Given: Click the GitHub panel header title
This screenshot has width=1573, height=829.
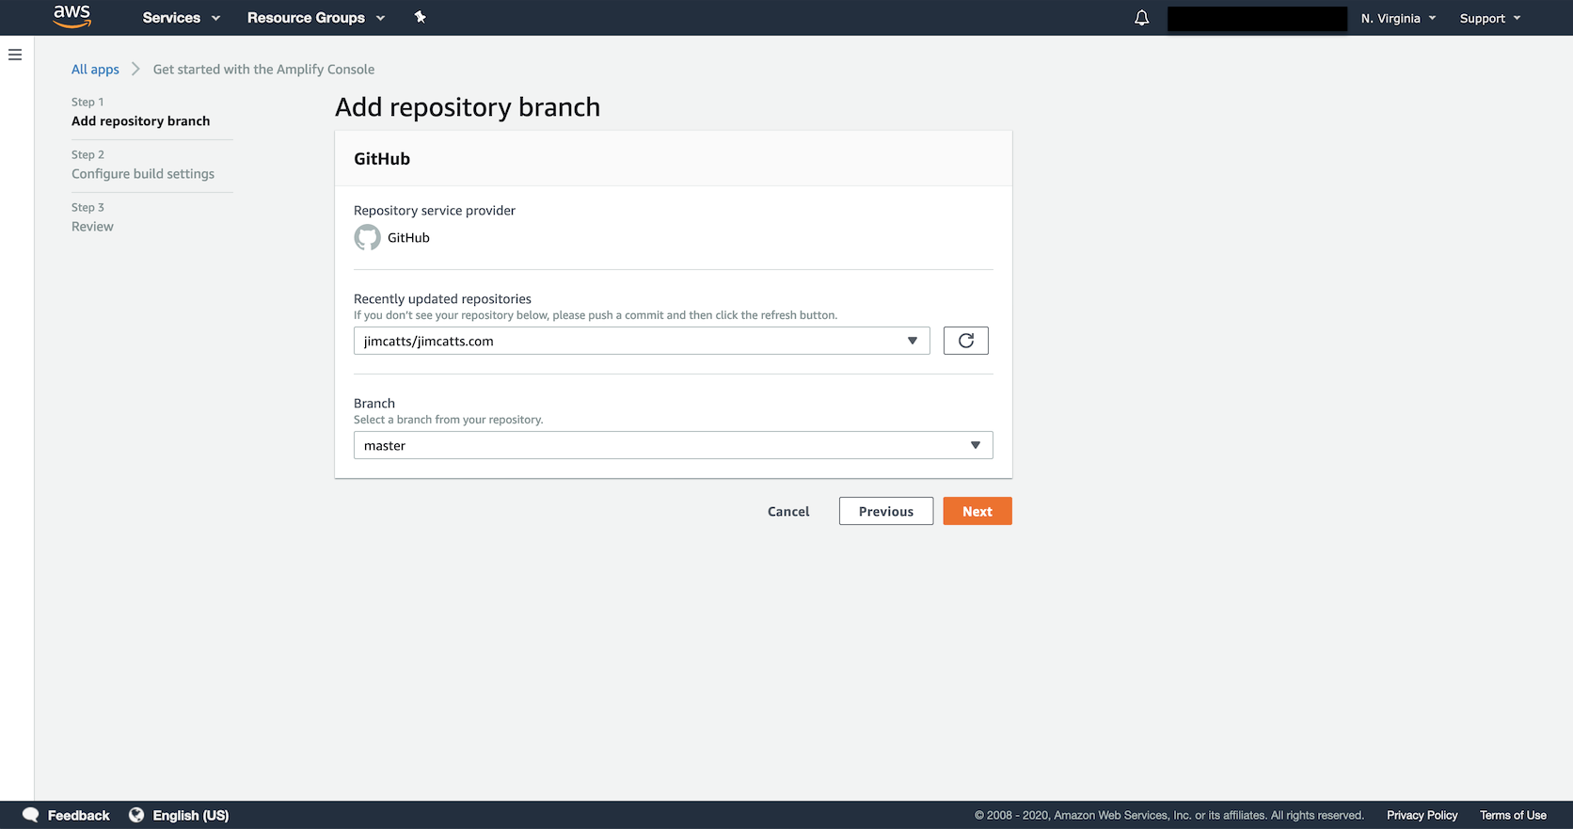Looking at the screenshot, I should tap(382, 158).
